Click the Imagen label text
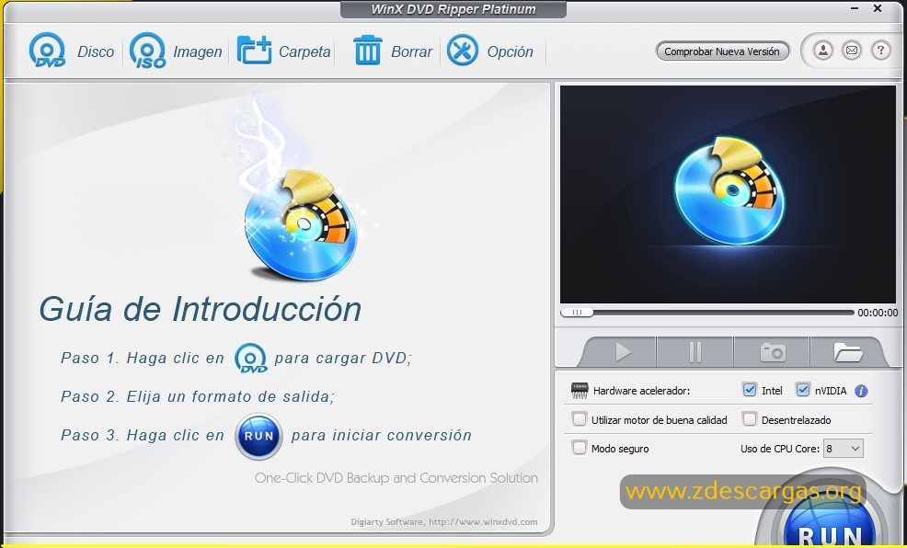The width and height of the screenshot is (907, 548). [198, 52]
